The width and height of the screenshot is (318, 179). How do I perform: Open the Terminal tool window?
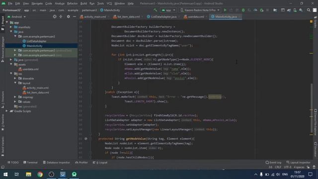click(x=30, y=163)
